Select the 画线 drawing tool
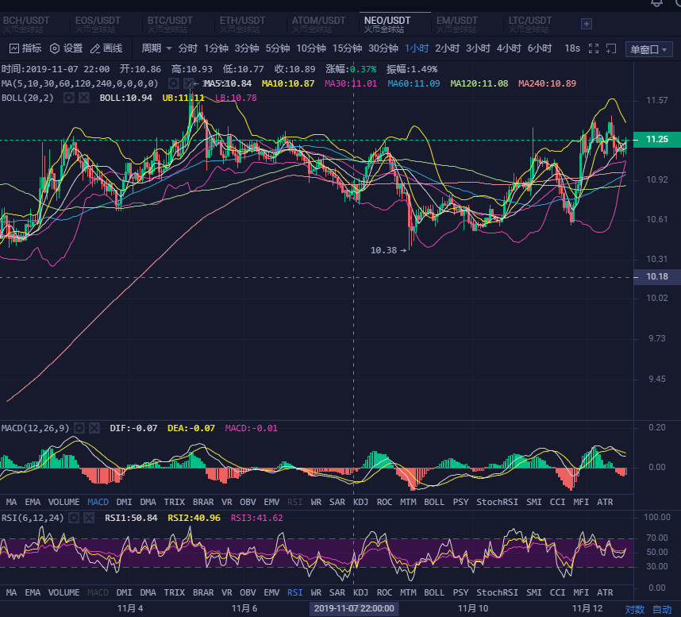The height and width of the screenshot is (617, 681). pos(106,48)
